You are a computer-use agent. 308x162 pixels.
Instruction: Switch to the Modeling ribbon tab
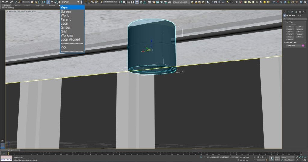coord(7,5)
